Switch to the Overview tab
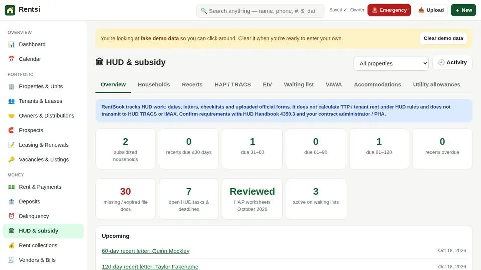481x270 pixels. [113, 85]
